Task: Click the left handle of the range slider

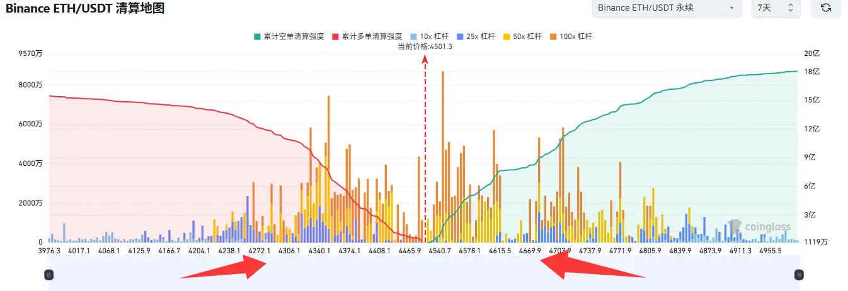Action: [49, 275]
